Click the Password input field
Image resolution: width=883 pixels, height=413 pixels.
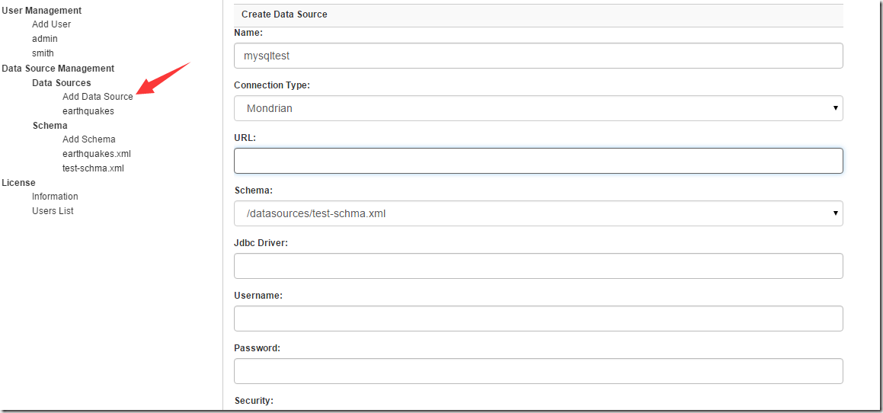tap(538, 371)
